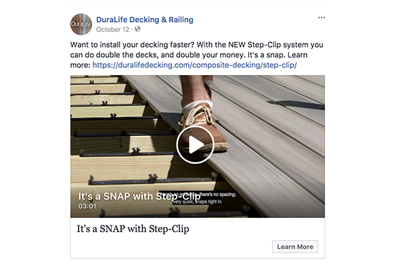The image size is (396, 272).
Task: Click the white overlay video title text
Action: [139, 196]
